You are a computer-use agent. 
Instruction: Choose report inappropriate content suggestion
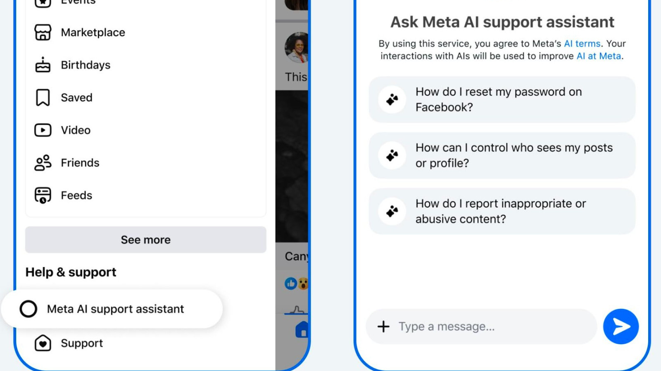[502, 211]
